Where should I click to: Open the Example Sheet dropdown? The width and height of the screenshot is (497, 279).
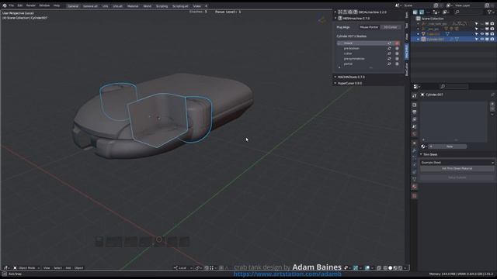click(x=457, y=162)
